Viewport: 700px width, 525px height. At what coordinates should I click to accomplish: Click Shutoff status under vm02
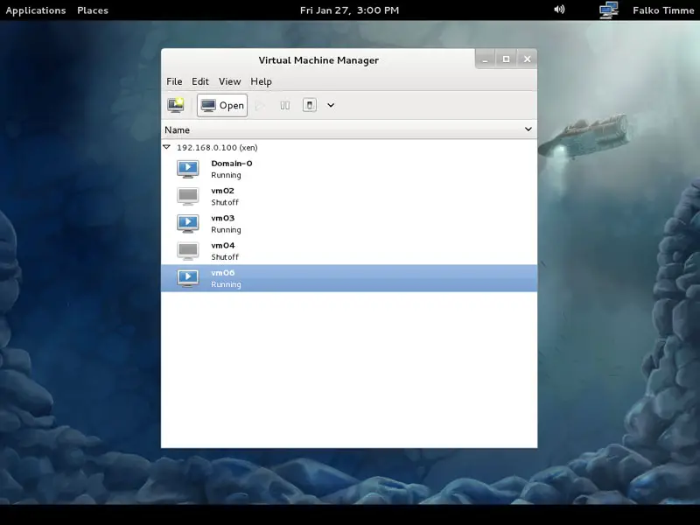225,202
